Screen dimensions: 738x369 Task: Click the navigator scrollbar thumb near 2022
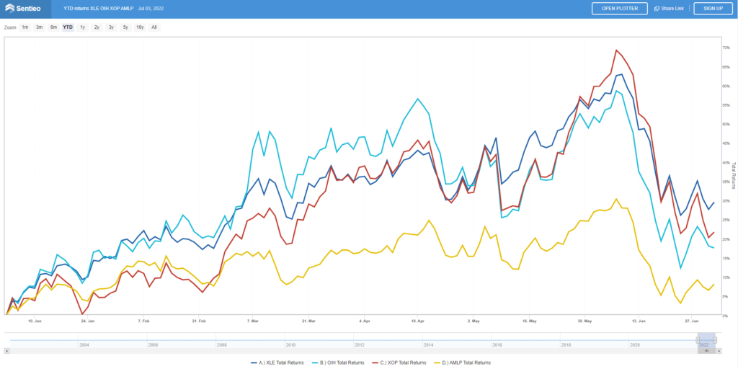click(706, 351)
